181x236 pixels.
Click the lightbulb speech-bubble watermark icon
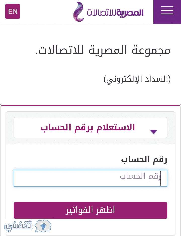point(43,226)
